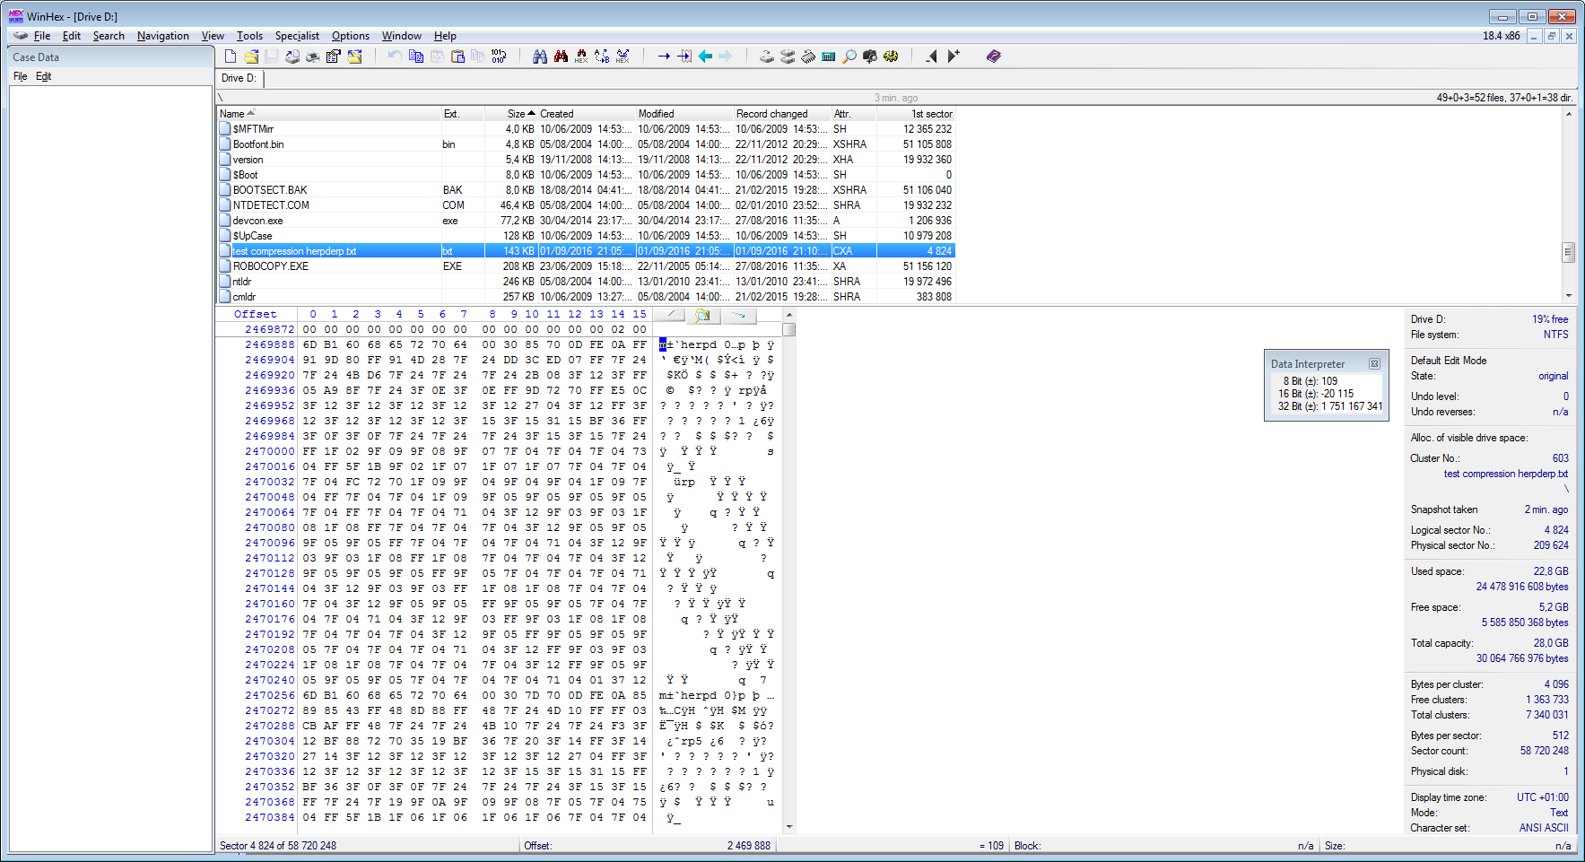
Task: Select the $MFTMirr file row
Action: (x=587, y=129)
